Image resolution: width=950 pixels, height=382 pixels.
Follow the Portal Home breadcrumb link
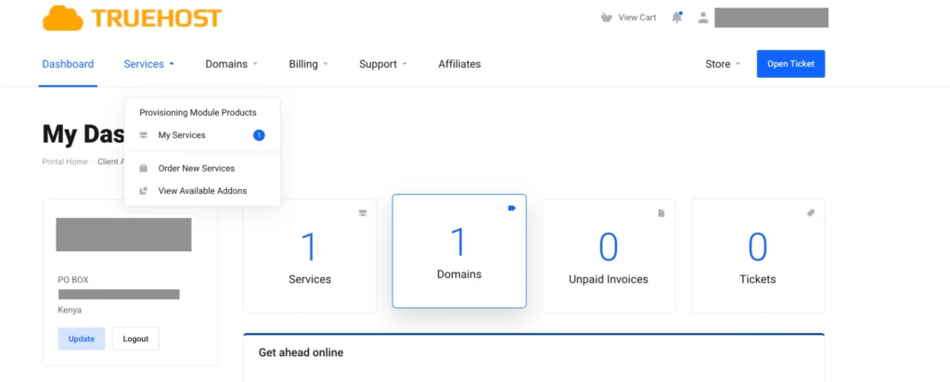(65, 161)
